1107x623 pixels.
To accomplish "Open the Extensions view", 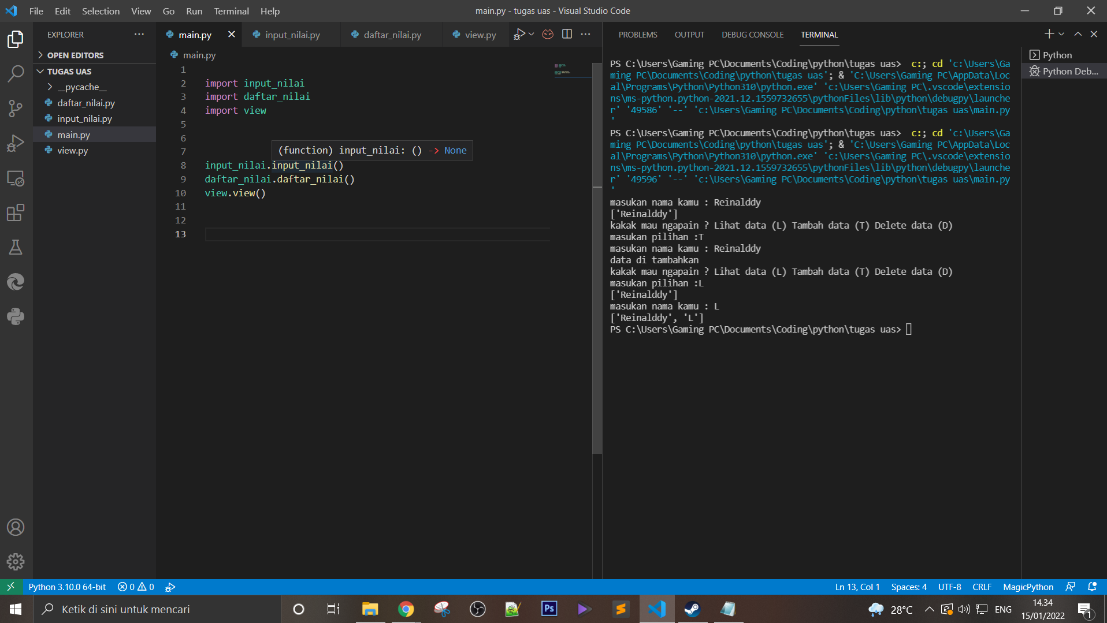I will point(16,213).
